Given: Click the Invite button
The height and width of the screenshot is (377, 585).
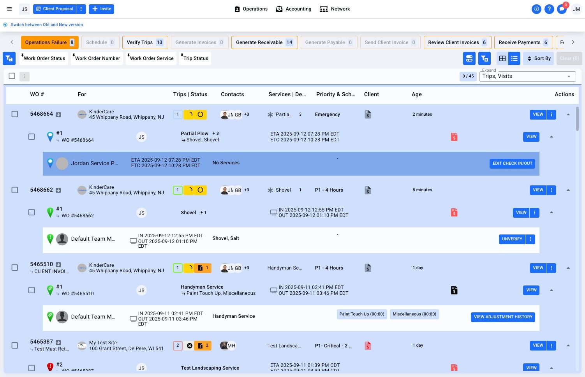Looking at the screenshot, I should point(101,9).
